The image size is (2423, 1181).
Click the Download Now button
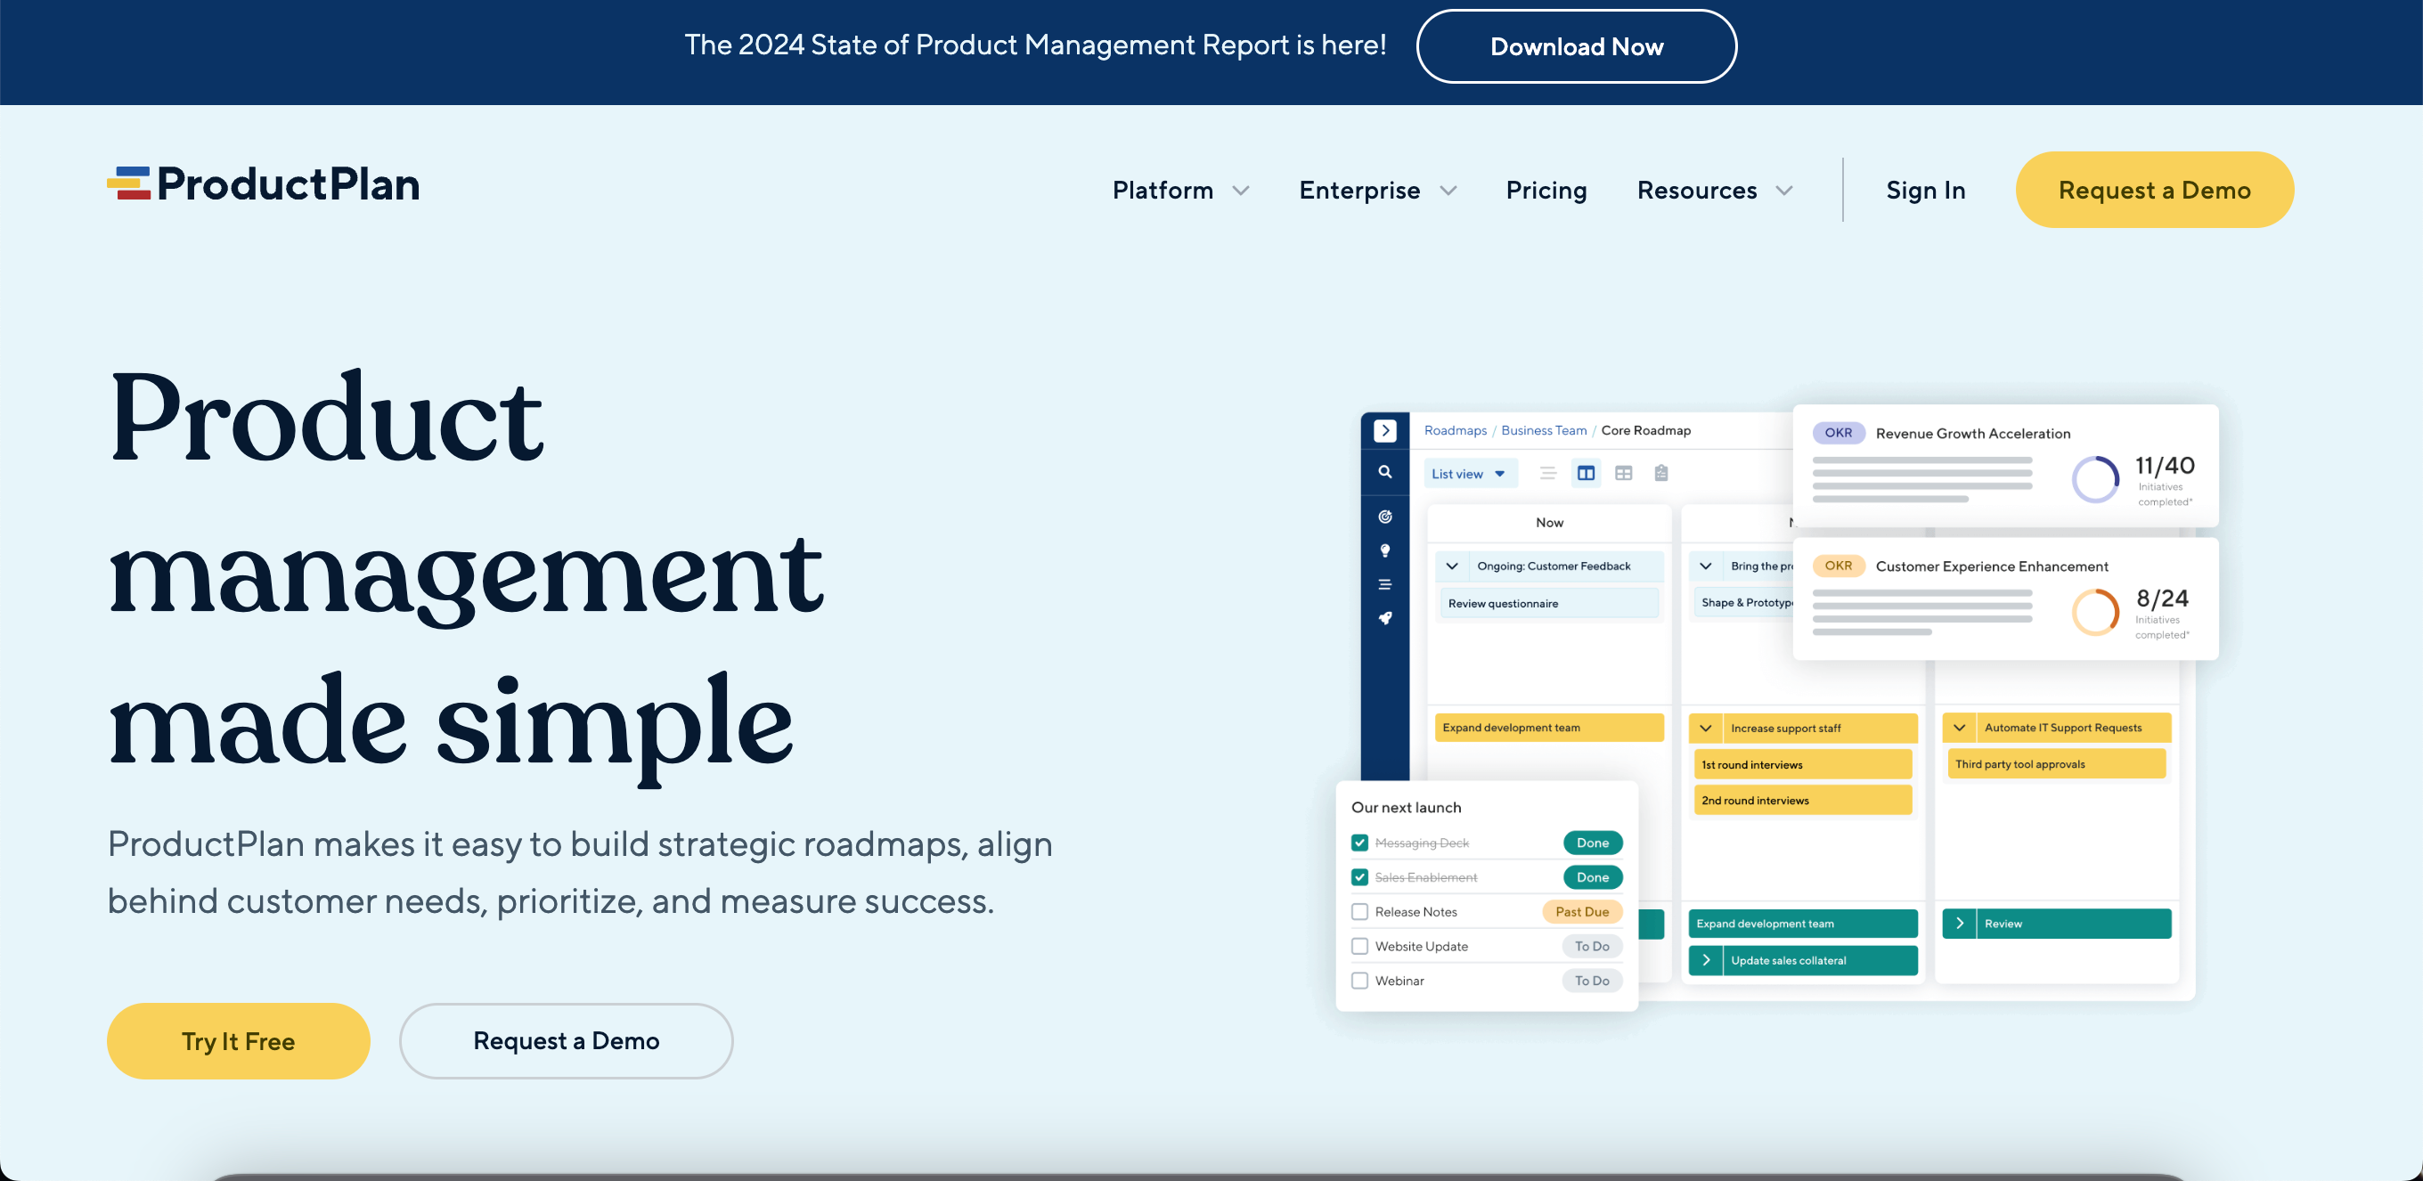1577,46
